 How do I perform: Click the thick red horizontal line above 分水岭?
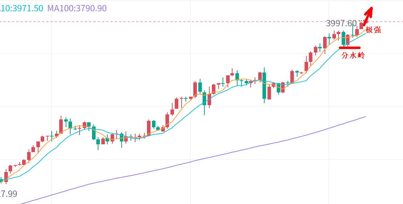coord(350,48)
